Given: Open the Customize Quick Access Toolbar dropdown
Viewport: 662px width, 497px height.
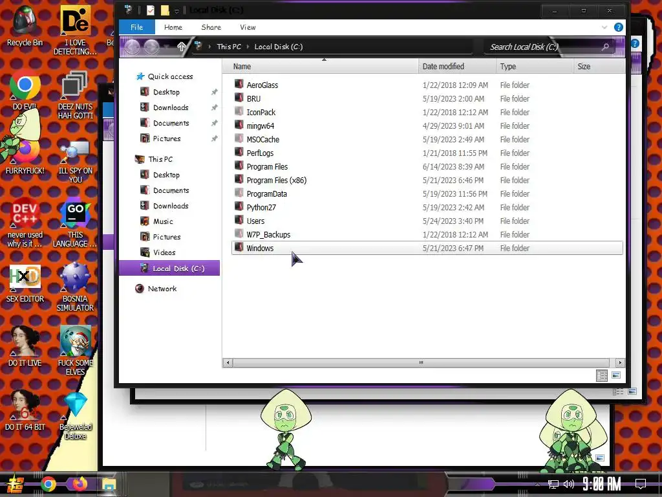Looking at the screenshot, I should 176,10.
